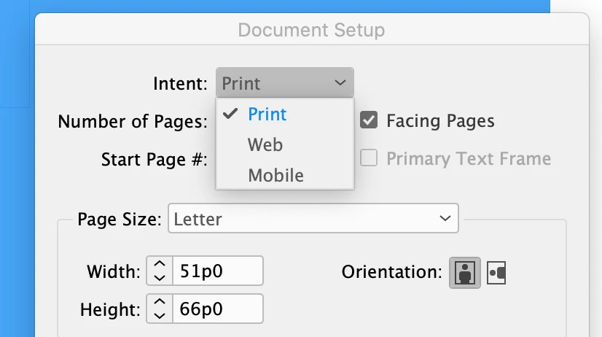Click the Width label
Screen dimensions: 602x337
click(x=114, y=271)
